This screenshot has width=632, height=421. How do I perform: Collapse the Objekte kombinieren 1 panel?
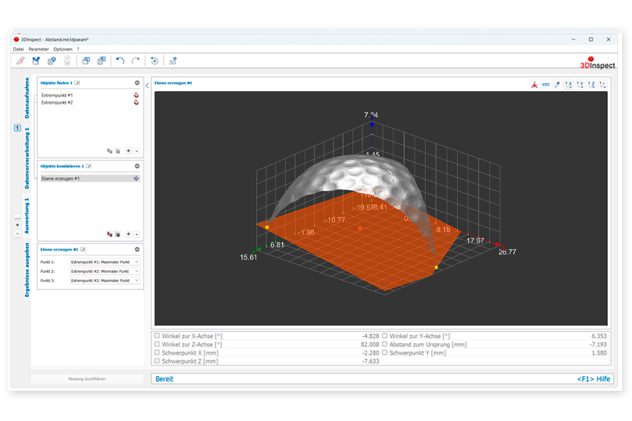pos(137,166)
